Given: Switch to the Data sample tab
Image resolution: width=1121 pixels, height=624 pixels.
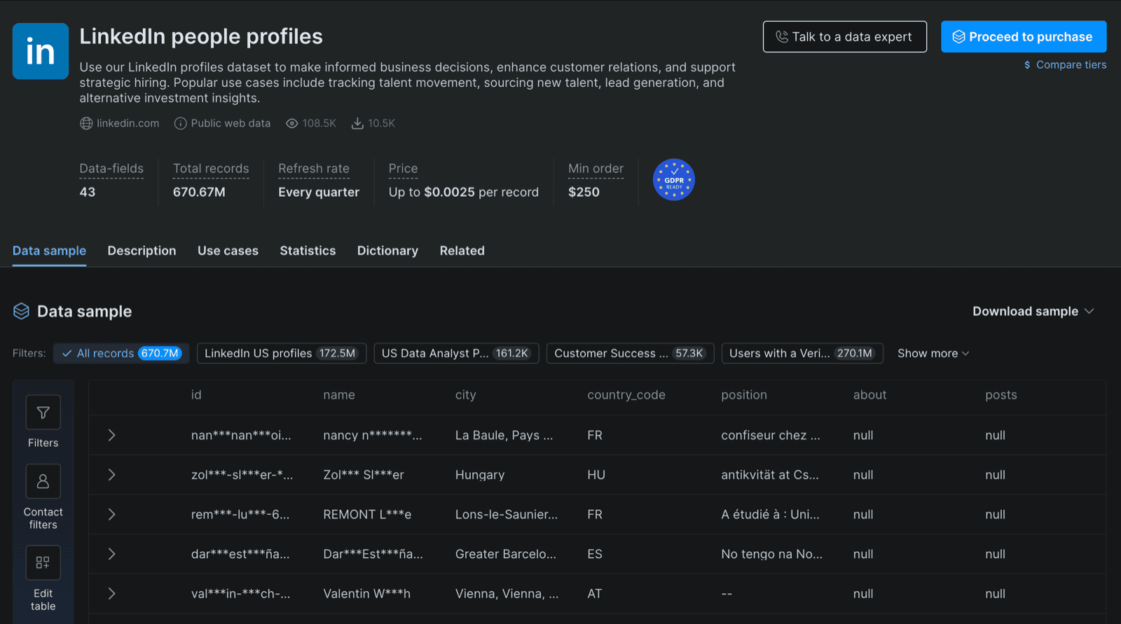Looking at the screenshot, I should [49, 251].
